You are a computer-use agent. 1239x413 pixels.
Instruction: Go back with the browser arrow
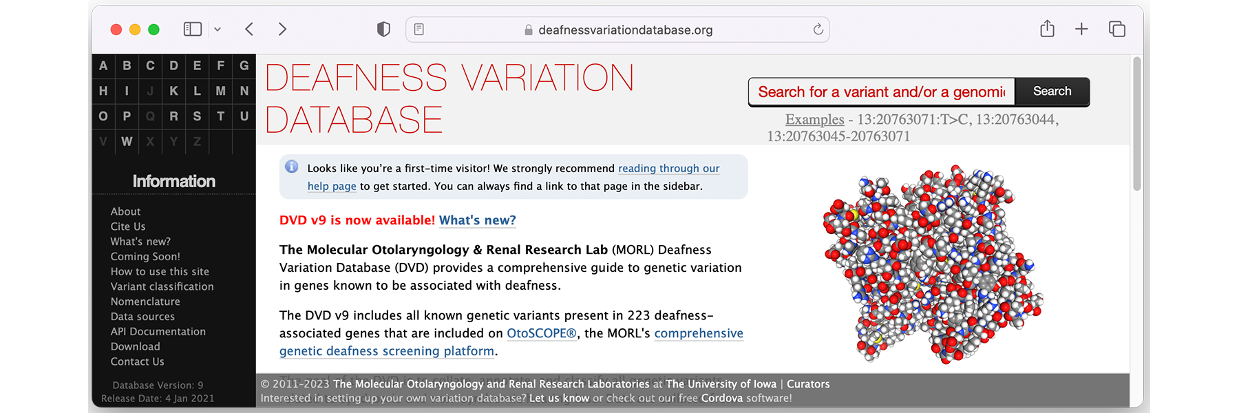(x=249, y=29)
